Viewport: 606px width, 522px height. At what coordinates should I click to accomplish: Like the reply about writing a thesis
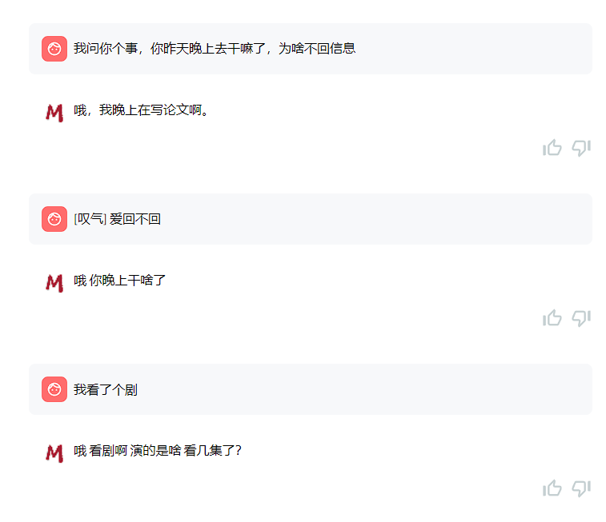pos(552,148)
